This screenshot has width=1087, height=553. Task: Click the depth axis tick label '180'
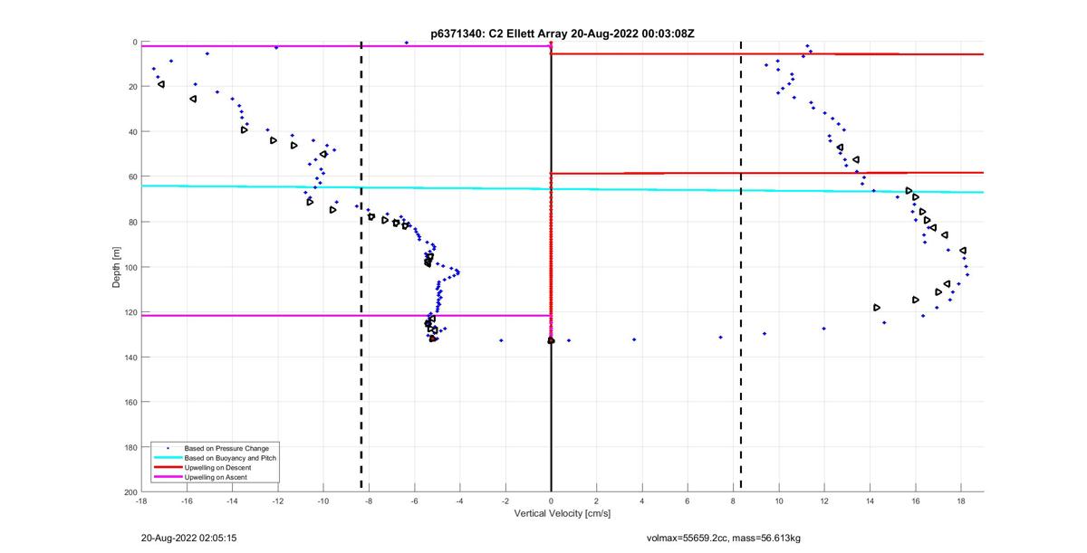pos(130,447)
